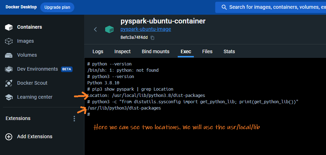Switch to the Logs tab

click(98, 51)
